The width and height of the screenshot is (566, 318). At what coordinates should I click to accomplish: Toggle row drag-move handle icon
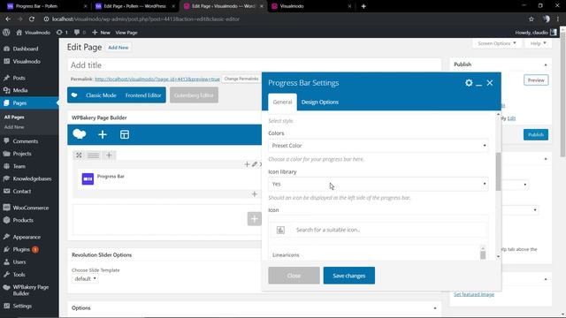click(x=79, y=155)
